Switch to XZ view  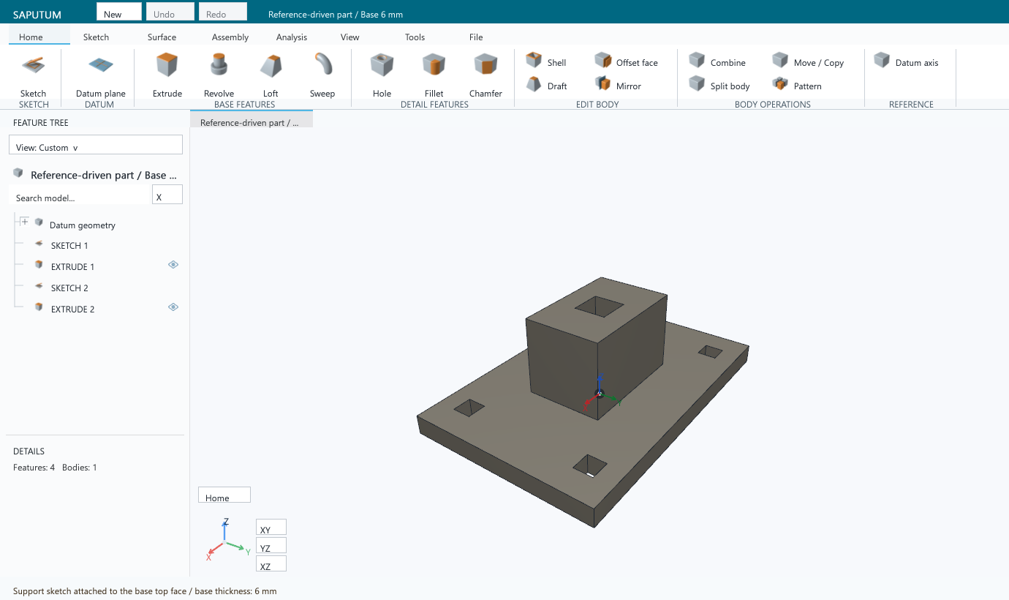[x=271, y=564]
